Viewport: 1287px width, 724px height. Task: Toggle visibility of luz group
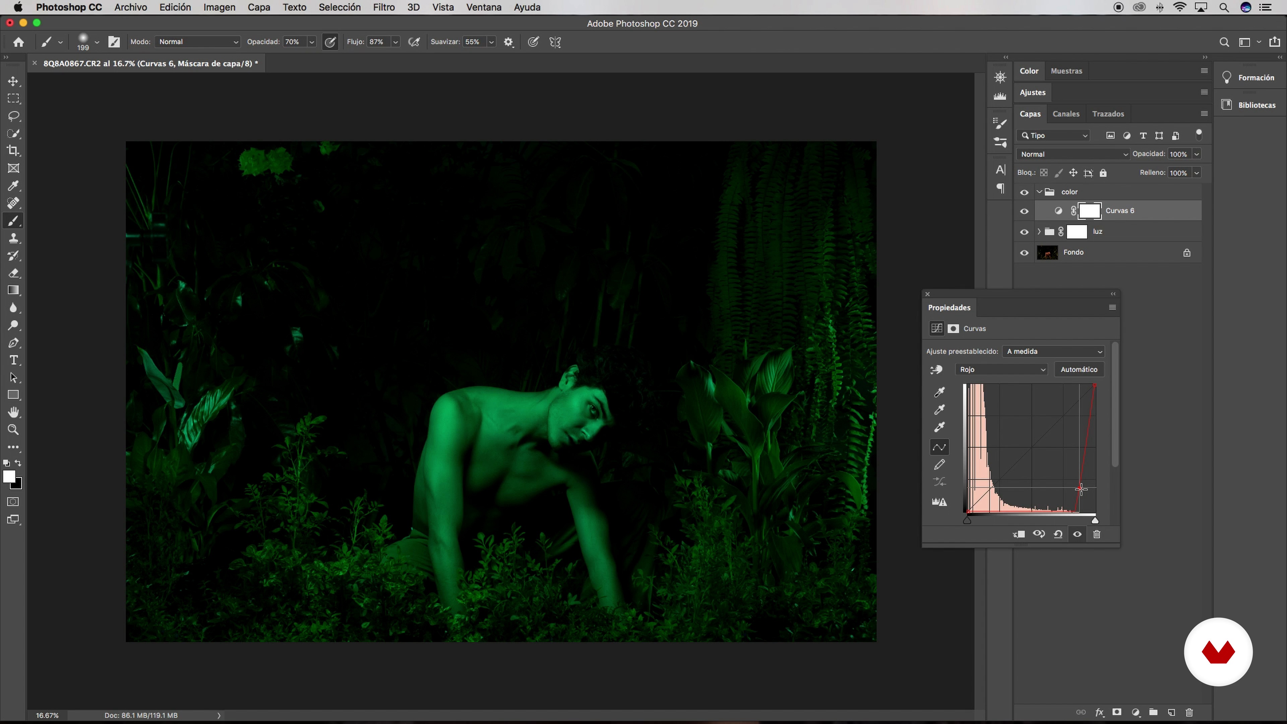point(1024,232)
